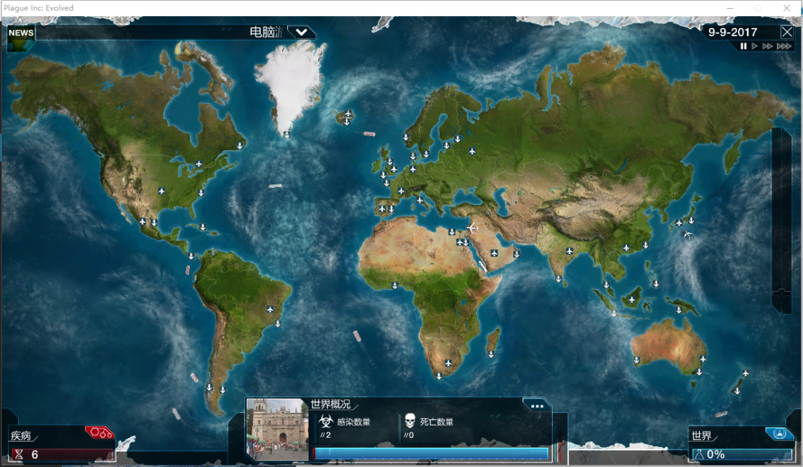Select Indonesia's airport icon
The width and height of the screenshot is (803, 467).
click(x=631, y=299)
